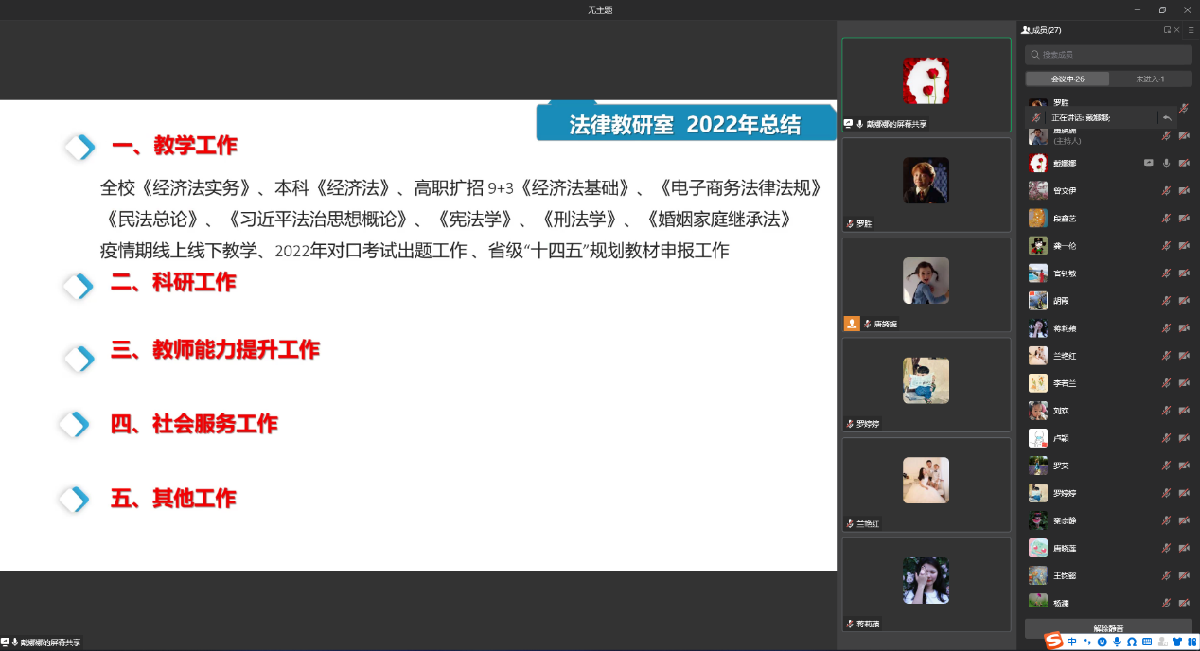
Task: Open the members panel hamburger menu
Action: 1191,30
